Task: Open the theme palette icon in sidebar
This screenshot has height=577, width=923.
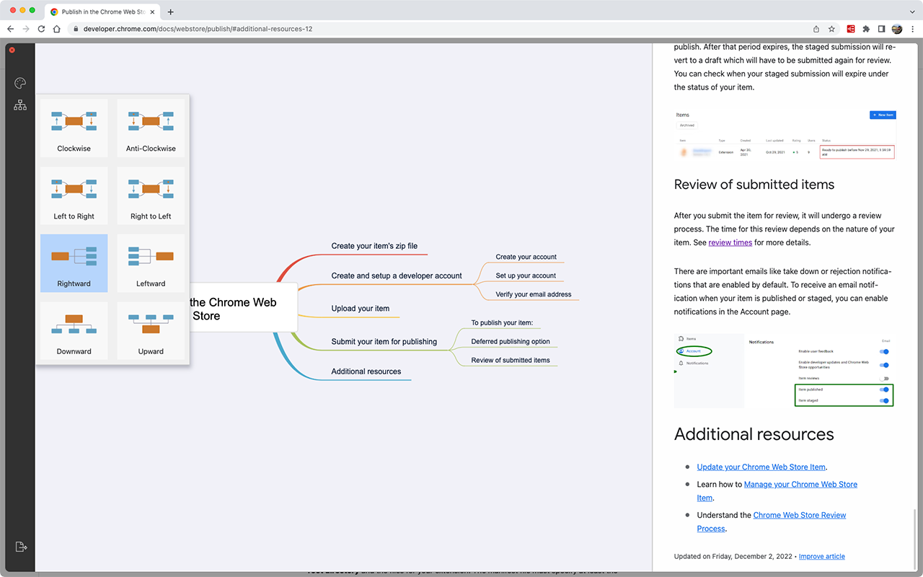Action: click(x=20, y=83)
